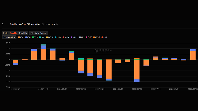
Task: Click the 08/06 date label in header
Action: pos(47,24)
